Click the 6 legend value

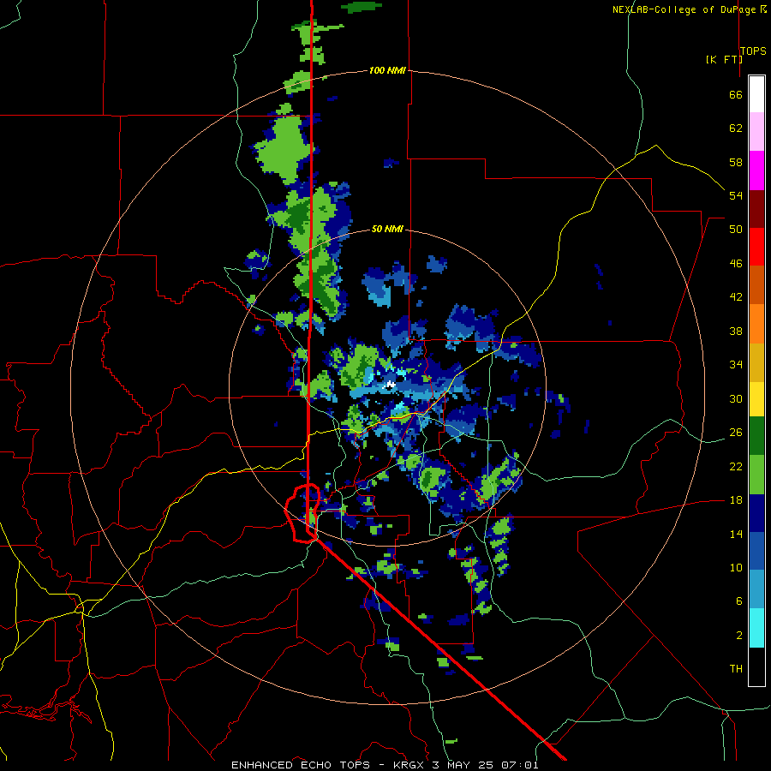[738, 601]
